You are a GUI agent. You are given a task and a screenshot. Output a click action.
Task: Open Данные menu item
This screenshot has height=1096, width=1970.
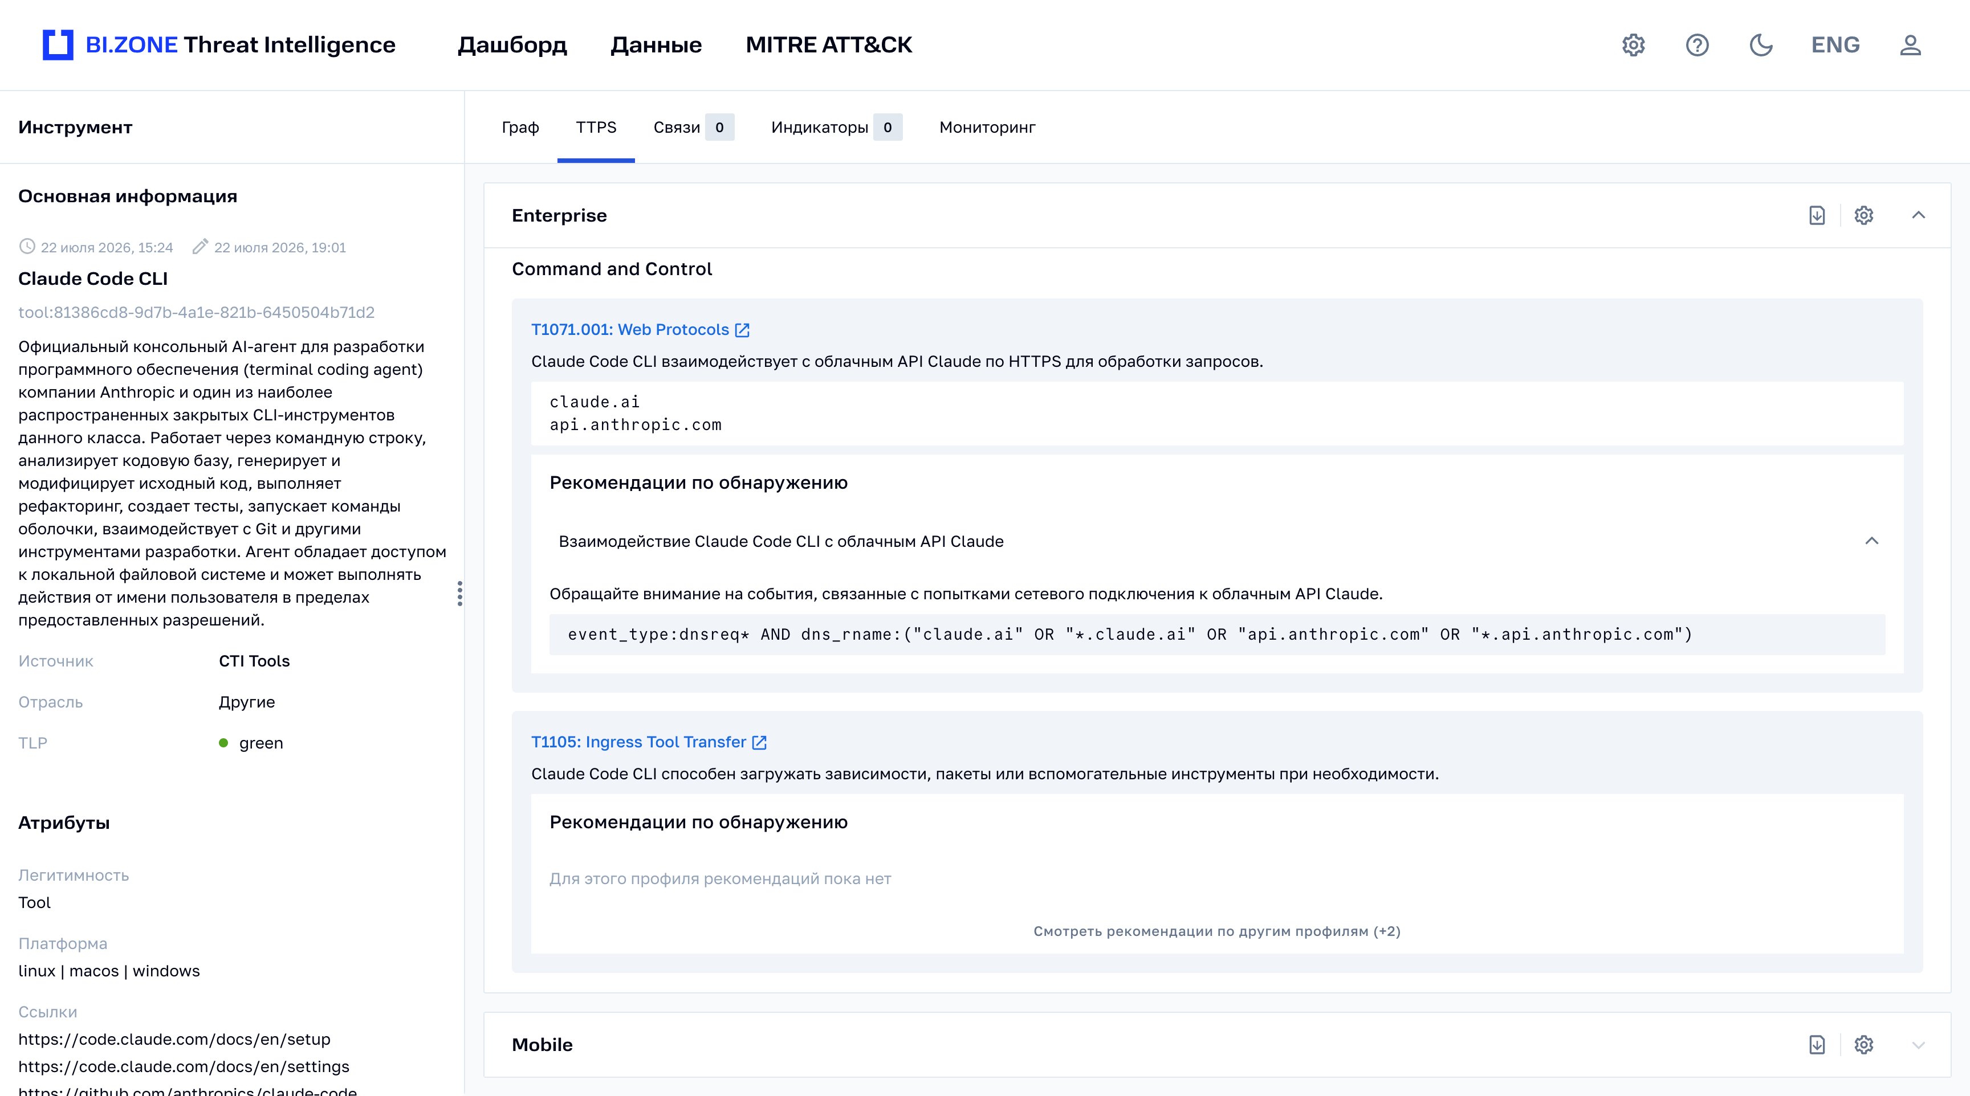tap(656, 45)
